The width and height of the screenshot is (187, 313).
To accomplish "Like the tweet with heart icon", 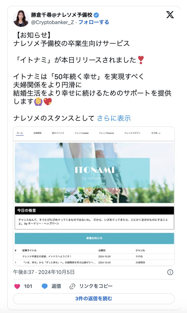I will (17, 286).
